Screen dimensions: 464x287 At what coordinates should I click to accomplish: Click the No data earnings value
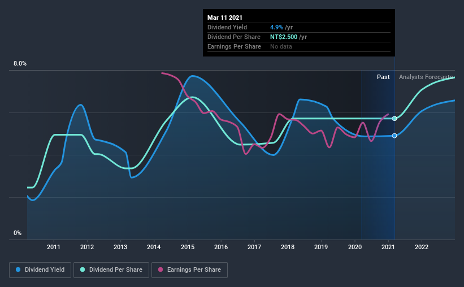pos(281,46)
